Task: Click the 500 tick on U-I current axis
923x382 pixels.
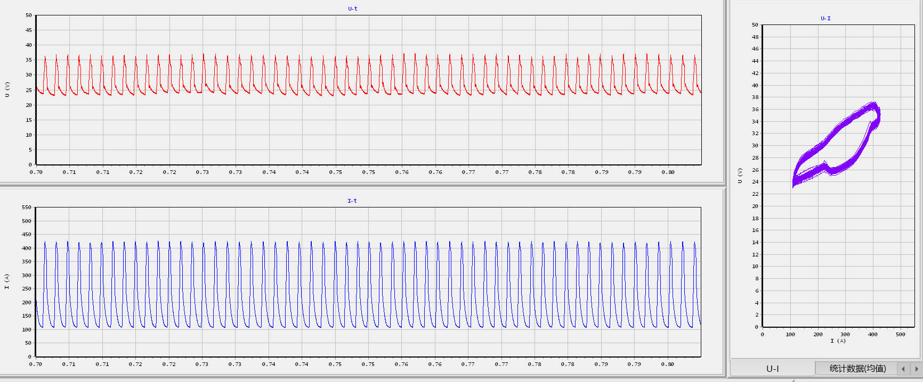Action: (900, 335)
